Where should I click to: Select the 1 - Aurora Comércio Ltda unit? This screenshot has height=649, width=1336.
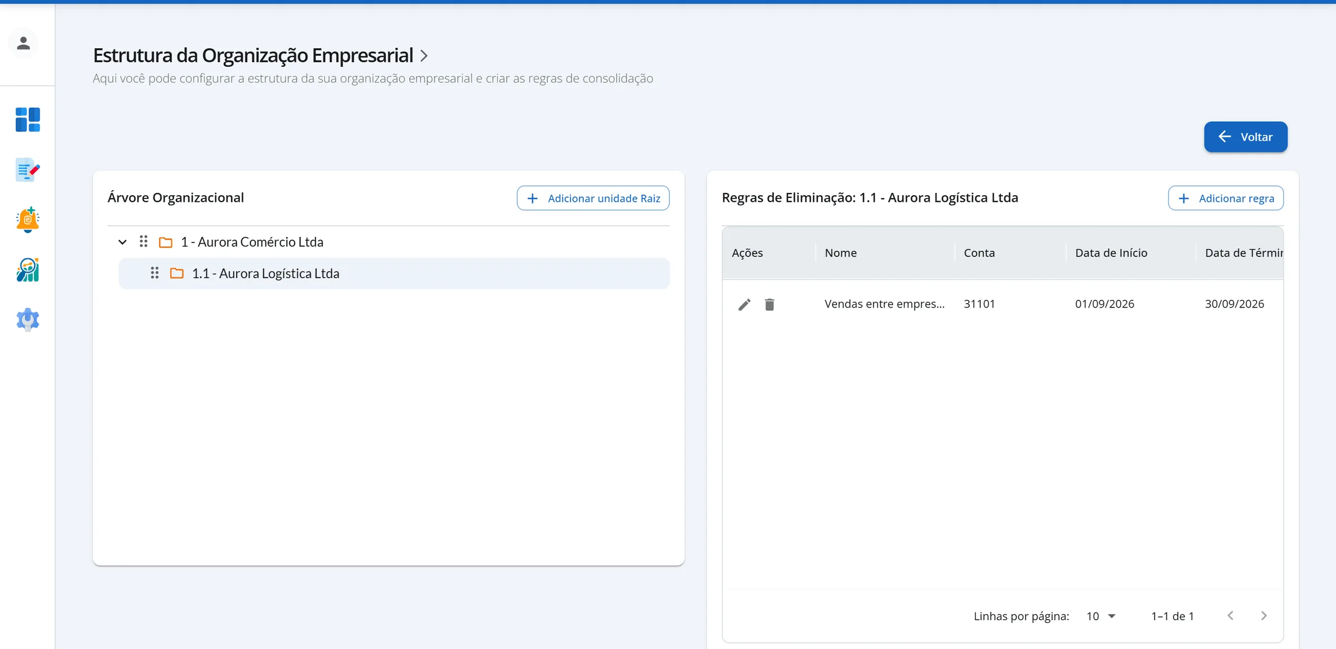pos(252,242)
